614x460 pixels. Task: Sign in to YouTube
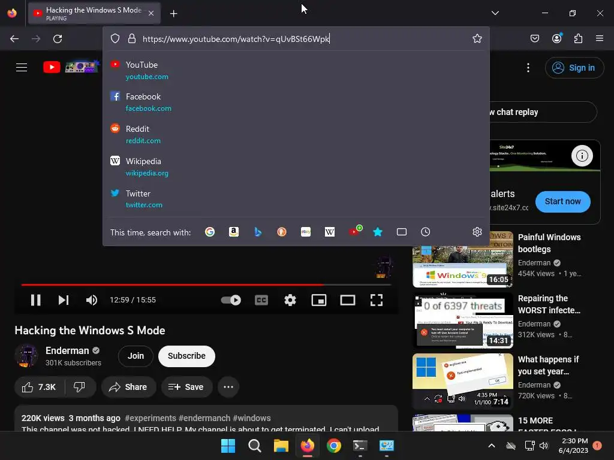tap(574, 68)
